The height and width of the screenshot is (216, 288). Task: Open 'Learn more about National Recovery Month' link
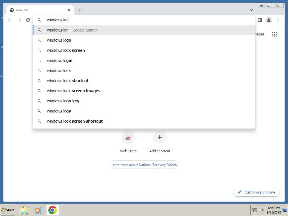(144, 165)
